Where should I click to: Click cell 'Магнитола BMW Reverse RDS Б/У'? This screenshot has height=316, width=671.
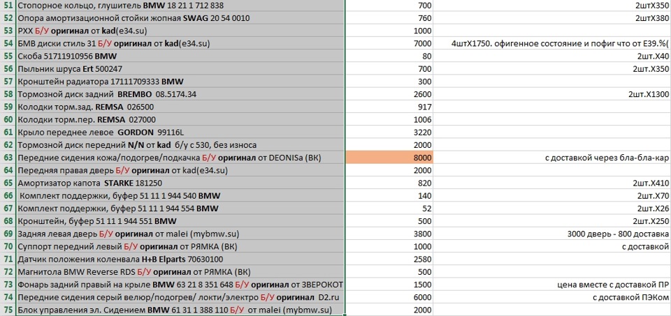(180, 271)
